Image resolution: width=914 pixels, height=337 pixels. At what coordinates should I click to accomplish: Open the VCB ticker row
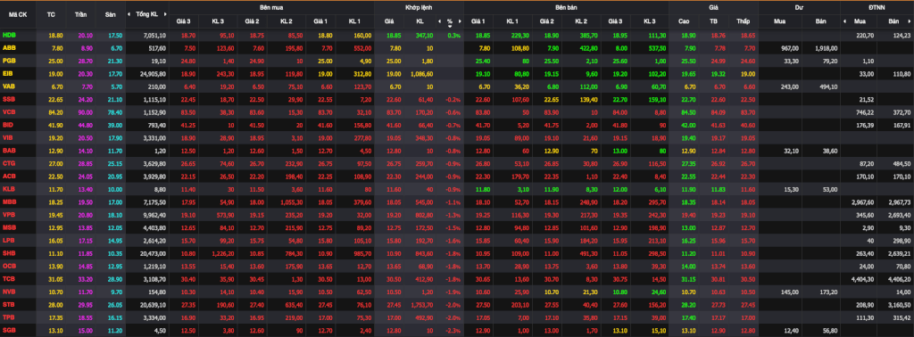tap(457, 112)
